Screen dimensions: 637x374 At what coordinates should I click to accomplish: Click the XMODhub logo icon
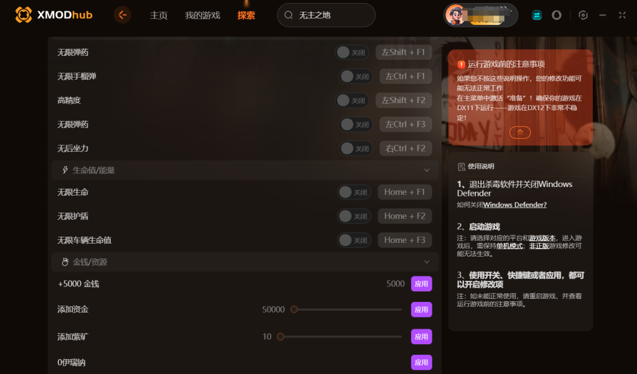coord(24,15)
